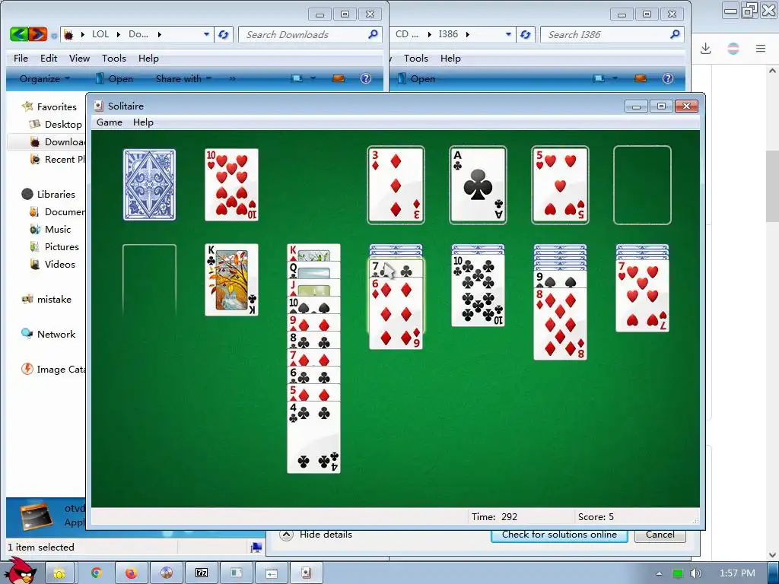Screen dimensions: 779x584
Task: Open help icon in I386 toolbar
Action: (668, 78)
